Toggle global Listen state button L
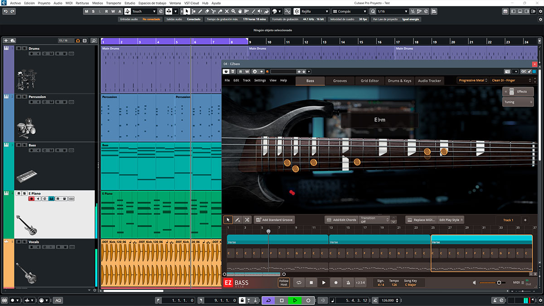544x306 pixels. pos(100,11)
